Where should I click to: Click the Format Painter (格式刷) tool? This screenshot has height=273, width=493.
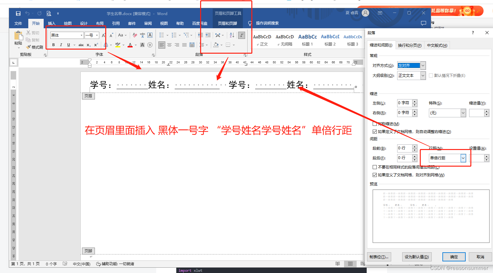pos(35,47)
